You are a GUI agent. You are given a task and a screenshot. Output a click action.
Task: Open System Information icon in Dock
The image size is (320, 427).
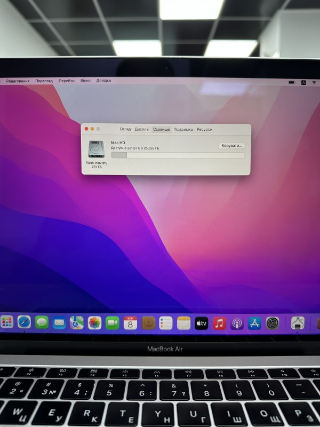(x=298, y=323)
